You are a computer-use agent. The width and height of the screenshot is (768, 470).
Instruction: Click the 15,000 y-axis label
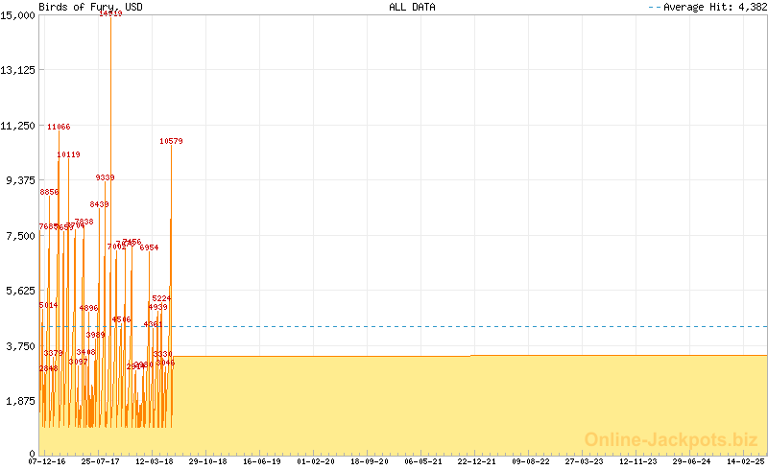pyautogui.click(x=19, y=14)
